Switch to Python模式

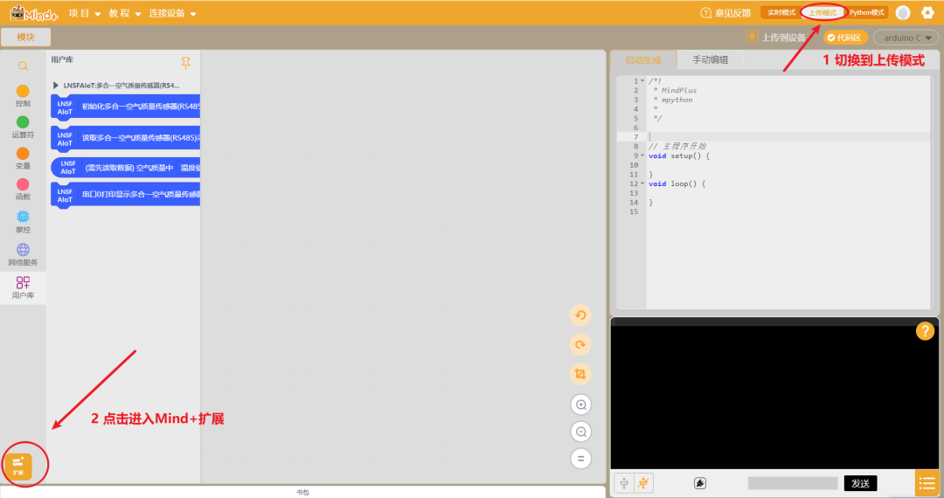867,12
